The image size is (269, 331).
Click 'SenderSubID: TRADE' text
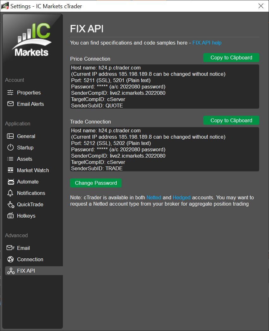tap(97, 168)
